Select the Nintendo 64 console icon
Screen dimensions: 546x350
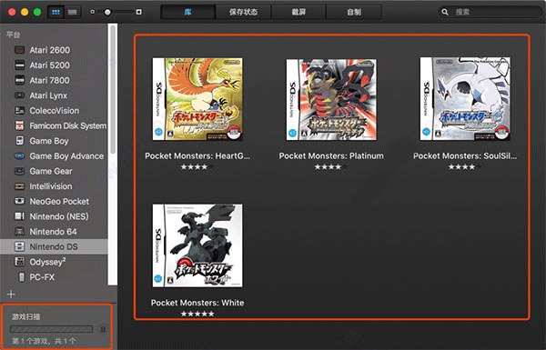pos(19,231)
